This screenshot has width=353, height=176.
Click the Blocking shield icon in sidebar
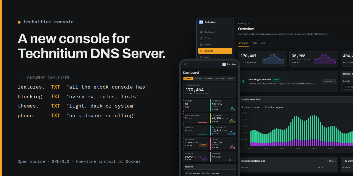pyautogui.click(x=201, y=51)
